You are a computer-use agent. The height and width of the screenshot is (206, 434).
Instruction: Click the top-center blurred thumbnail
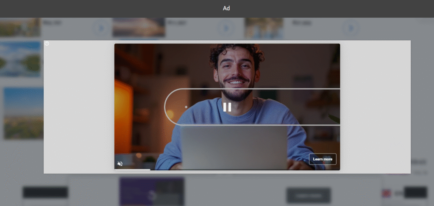click(x=139, y=27)
